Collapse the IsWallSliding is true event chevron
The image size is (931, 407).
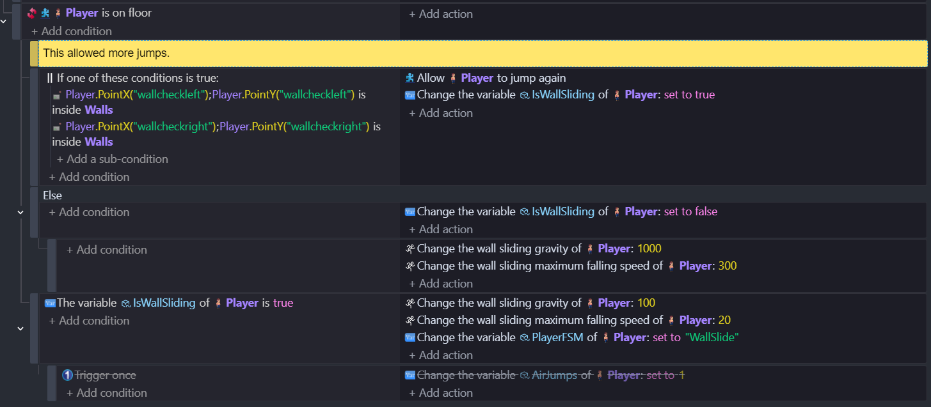[x=20, y=328]
